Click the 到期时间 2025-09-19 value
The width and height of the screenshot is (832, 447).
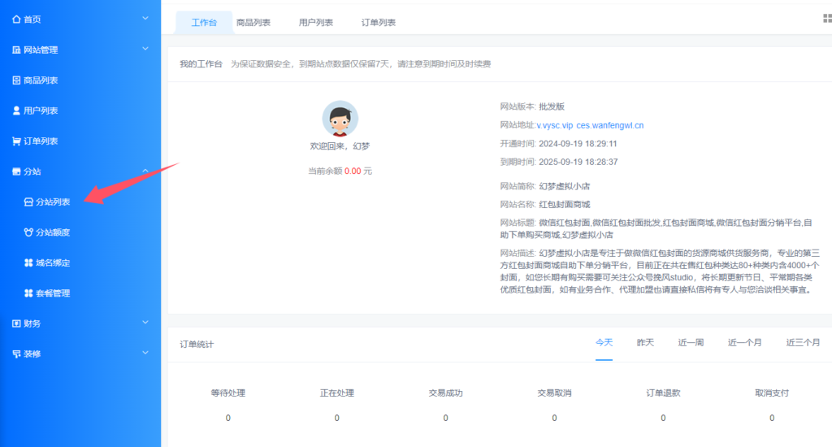pos(578,162)
